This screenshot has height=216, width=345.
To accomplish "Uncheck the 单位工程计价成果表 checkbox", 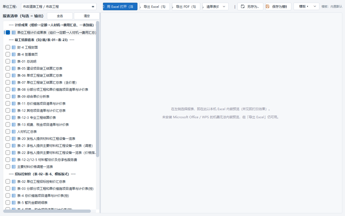I will 8,32.
